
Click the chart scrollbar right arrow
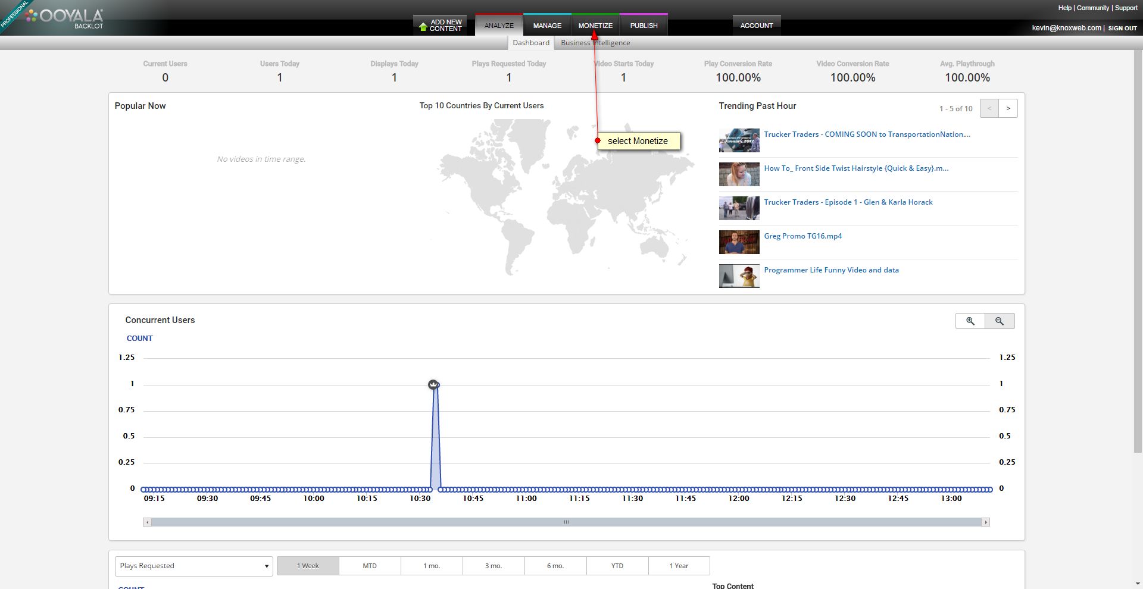tap(986, 522)
